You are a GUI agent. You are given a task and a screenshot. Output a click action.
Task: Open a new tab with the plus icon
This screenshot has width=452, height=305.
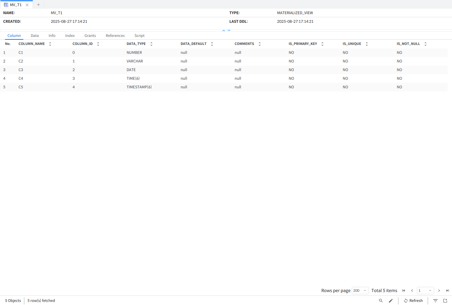38,5
